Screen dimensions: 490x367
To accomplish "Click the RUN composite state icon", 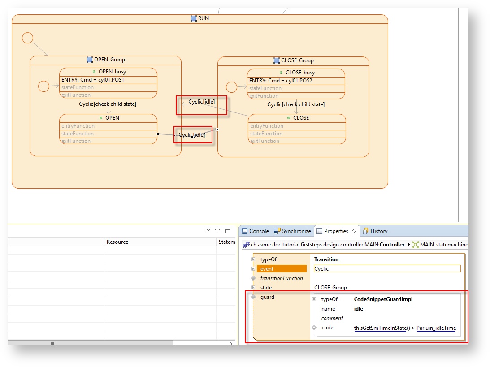I will (193, 18).
